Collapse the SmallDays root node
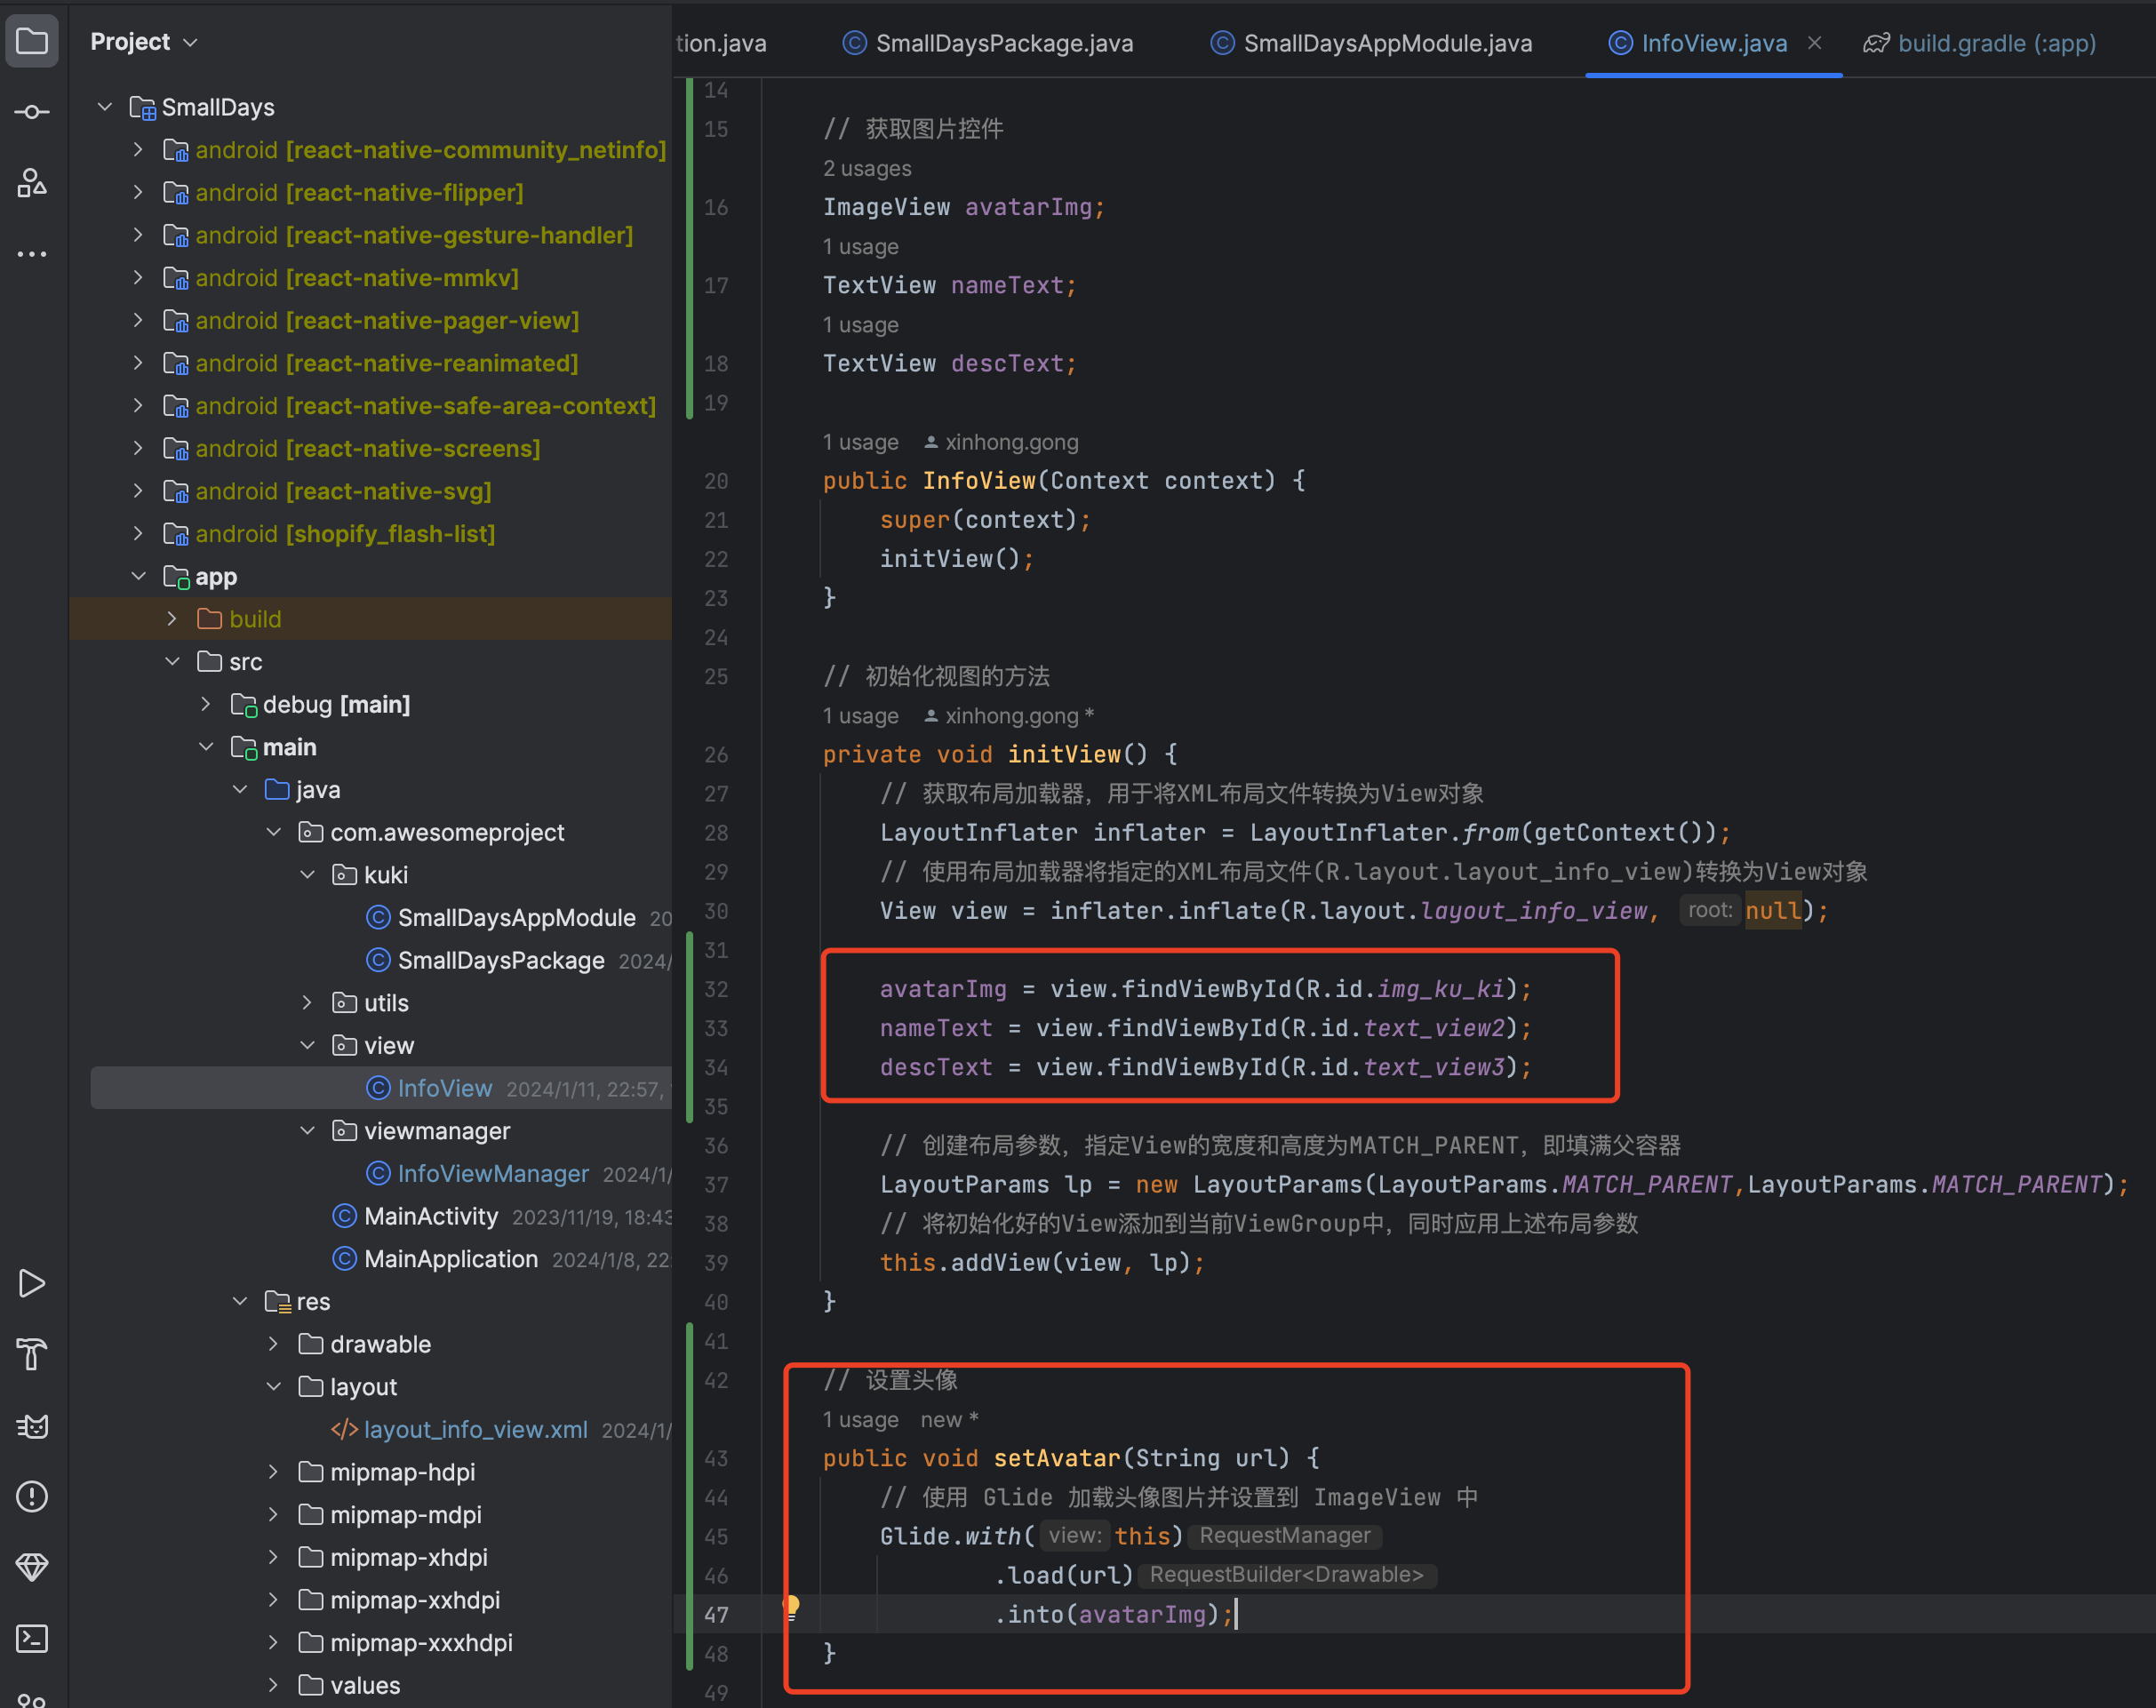This screenshot has width=2156, height=1708. tap(104, 106)
